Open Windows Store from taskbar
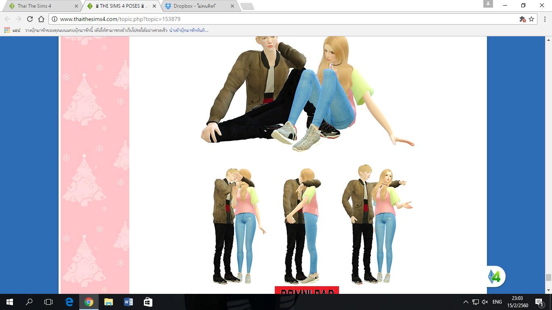The width and height of the screenshot is (552, 310). click(x=148, y=302)
